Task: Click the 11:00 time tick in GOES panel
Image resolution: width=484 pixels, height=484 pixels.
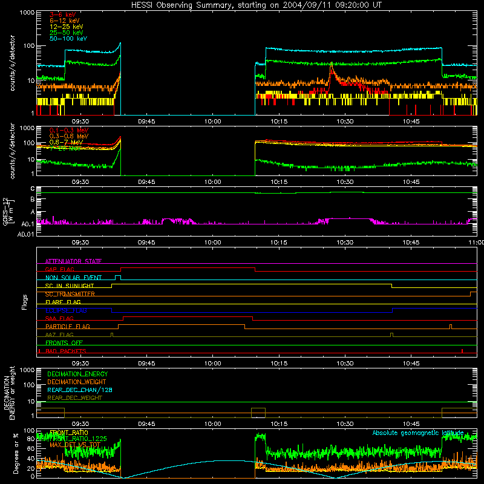Action: click(x=476, y=243)
